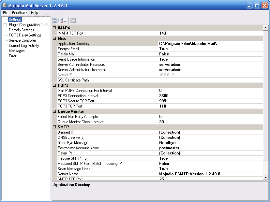
Task: Select Settings in the tree
Action: click(15, 20)
